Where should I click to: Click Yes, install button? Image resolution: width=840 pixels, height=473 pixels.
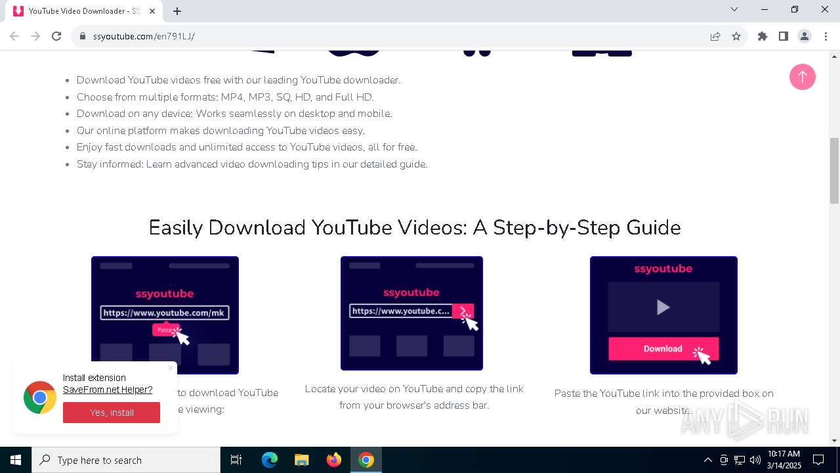[112, 413]
